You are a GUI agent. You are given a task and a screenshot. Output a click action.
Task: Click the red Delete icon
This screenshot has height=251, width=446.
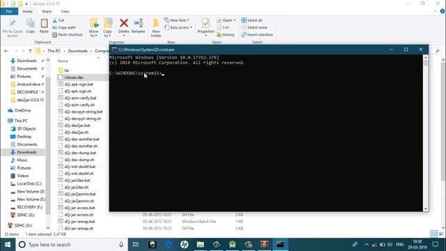[124, 23]
